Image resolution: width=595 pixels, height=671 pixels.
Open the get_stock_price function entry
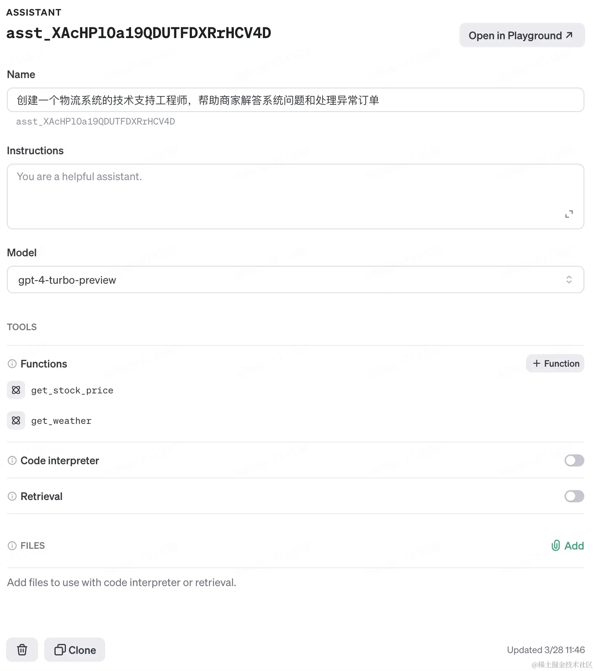point(72,390)
